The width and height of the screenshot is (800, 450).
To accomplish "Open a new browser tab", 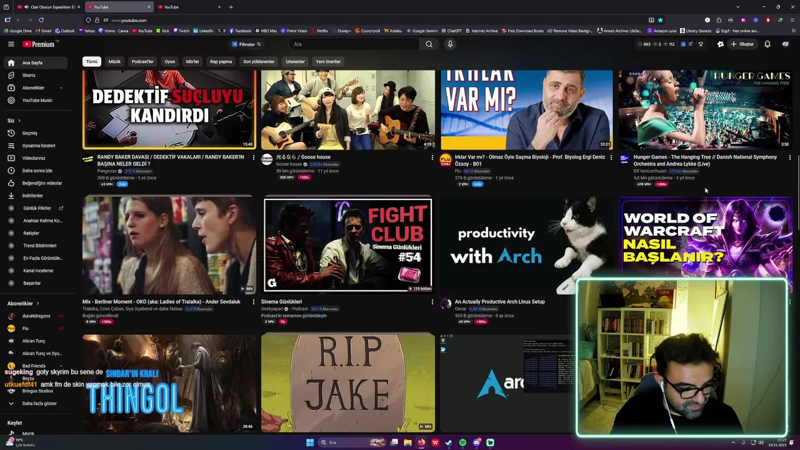I will 231,7.
